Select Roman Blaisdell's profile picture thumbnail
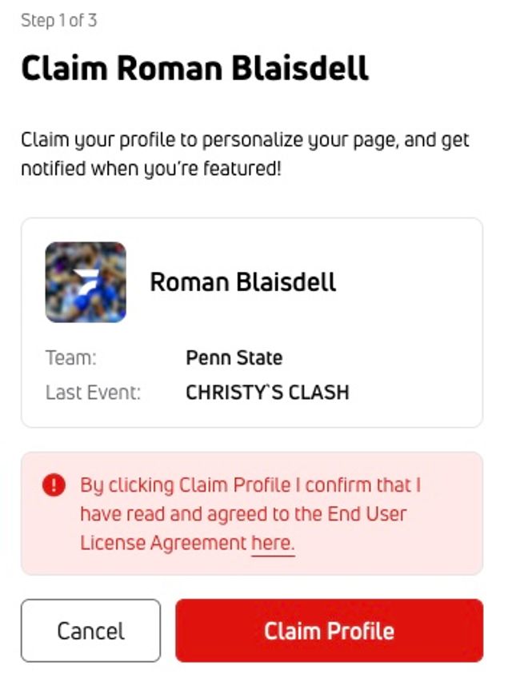Image resolution: width=512 pixels, height=678 pixels. click(86, 282)
